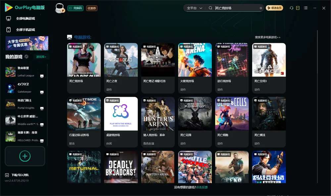Click PC icon beside Lethal League
The image size is (331, 196).
click(x=42, y=76)
